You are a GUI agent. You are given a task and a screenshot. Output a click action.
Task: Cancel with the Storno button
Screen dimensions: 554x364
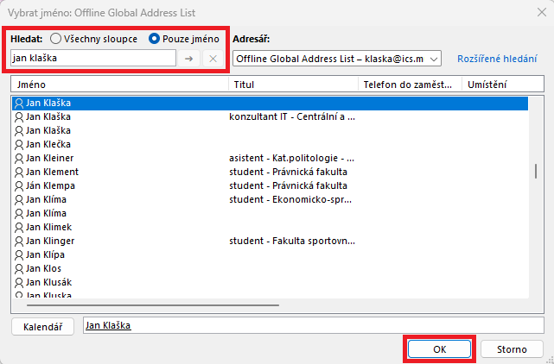(512, 348)
